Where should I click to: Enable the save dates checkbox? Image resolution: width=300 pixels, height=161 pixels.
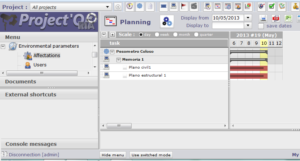(x=261, y=26)
